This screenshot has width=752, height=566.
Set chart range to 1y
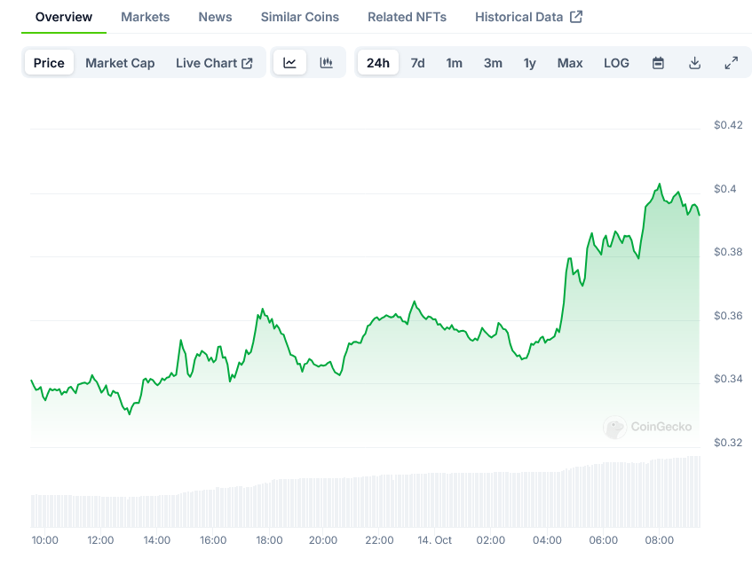529,63
